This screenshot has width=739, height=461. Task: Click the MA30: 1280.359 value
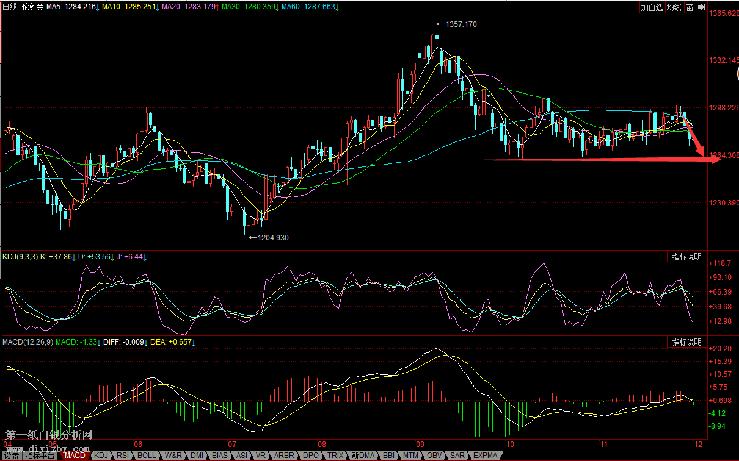coord(249,7)
